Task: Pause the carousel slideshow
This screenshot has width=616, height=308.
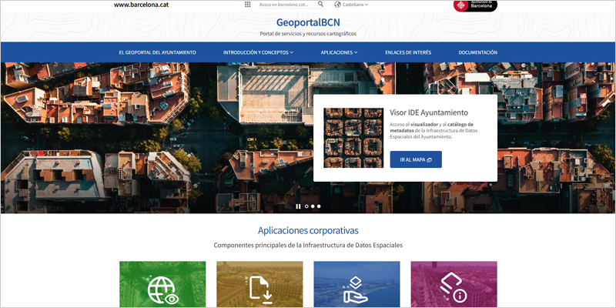Action: point(298,206)
